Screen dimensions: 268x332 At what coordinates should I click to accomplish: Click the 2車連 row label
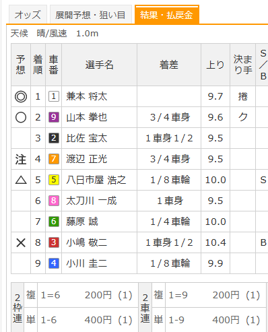[x=145, y=308]
